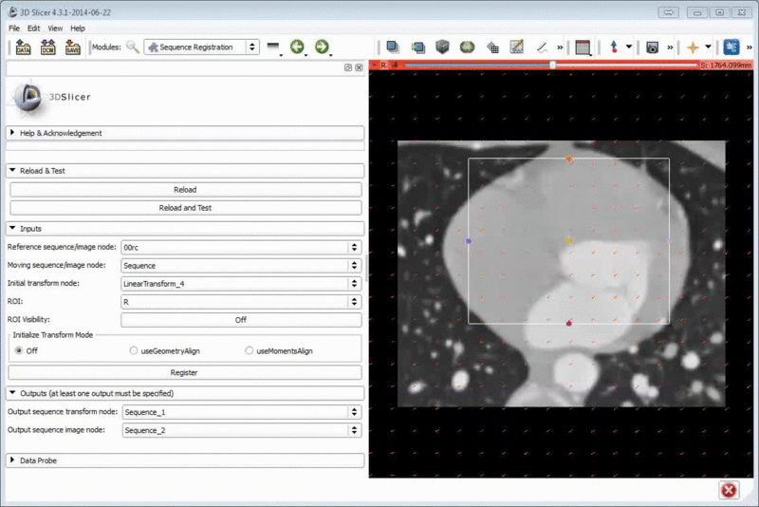This screenshot has width=759, height=507.
Task: Click the screenshot capture camera icon
Action: click(652, 47)
